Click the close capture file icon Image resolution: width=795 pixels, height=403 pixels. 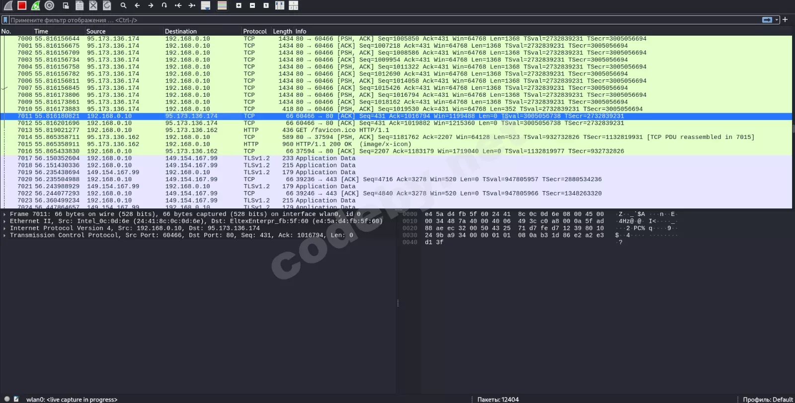tap(93, 5)
